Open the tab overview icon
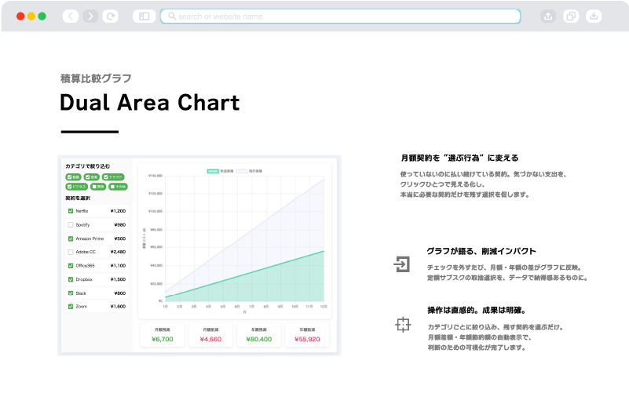The image size is (629, 393). [571, 16]
